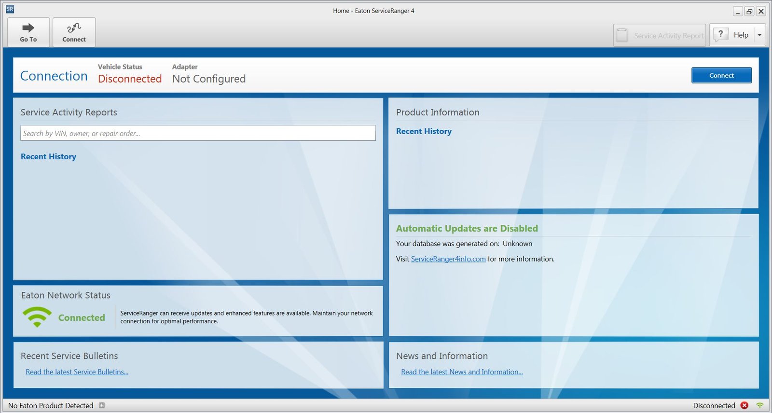Minimize the ServiceRanger window
This screenshot has height=413, width=772.
tap(738, 11)
